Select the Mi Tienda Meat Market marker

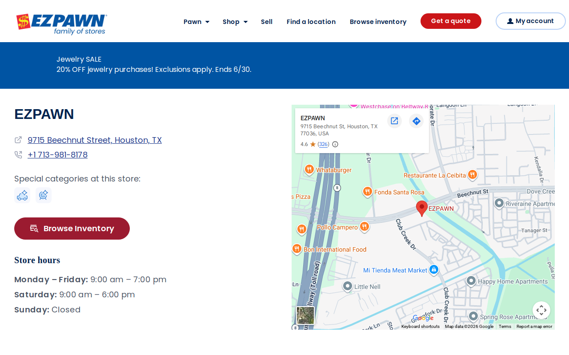coord(434,270)
